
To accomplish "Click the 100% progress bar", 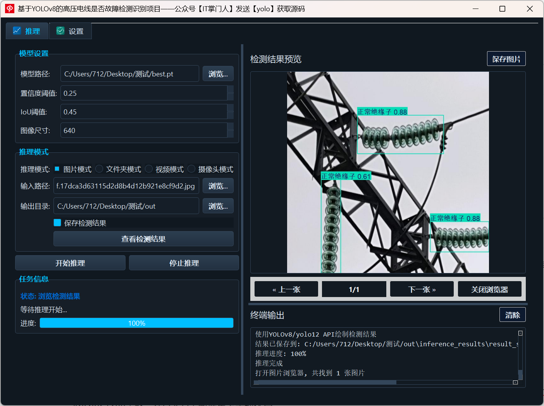I will [136, 323].
